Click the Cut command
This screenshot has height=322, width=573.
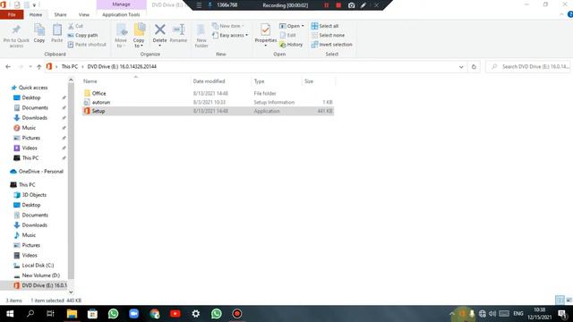75,26
